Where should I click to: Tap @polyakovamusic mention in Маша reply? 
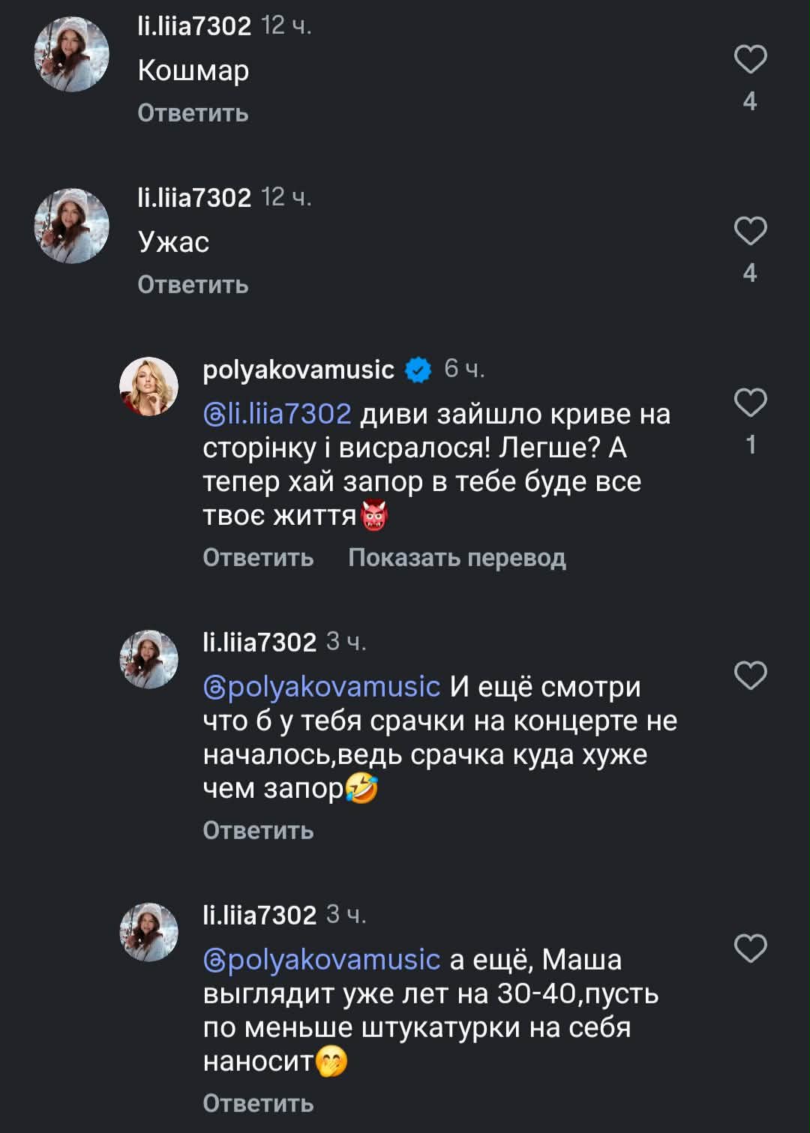(x=322, y=960)
